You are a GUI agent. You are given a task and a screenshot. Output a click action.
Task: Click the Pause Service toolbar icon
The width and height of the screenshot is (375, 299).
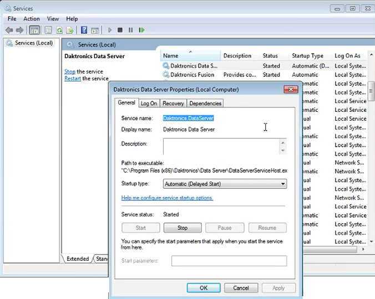(130, 30)
